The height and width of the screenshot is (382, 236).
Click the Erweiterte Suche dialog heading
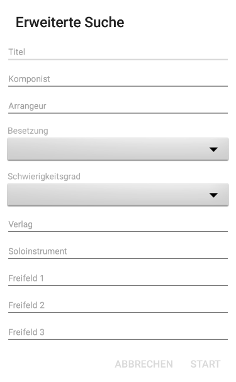(70, 22)
